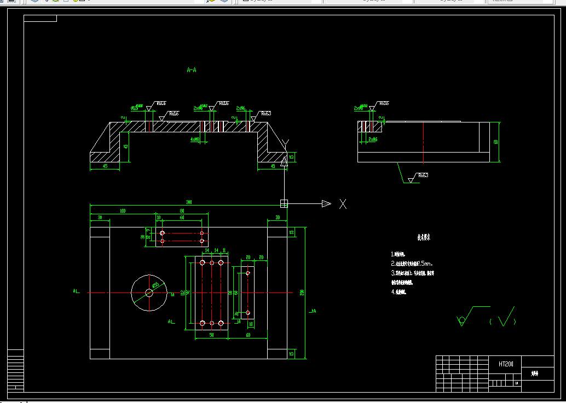566x403 pixels.
Task: Click the 112 vertical dimension text
Action: click(x=183, y=293)
